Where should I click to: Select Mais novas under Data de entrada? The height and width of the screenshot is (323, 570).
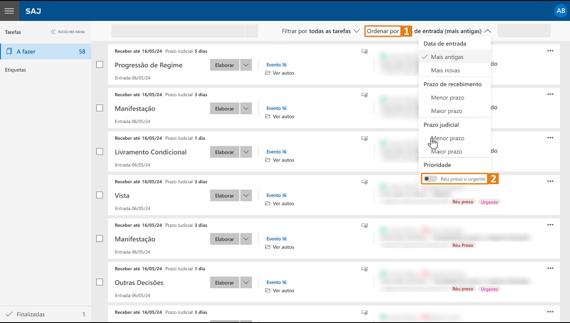445,70
